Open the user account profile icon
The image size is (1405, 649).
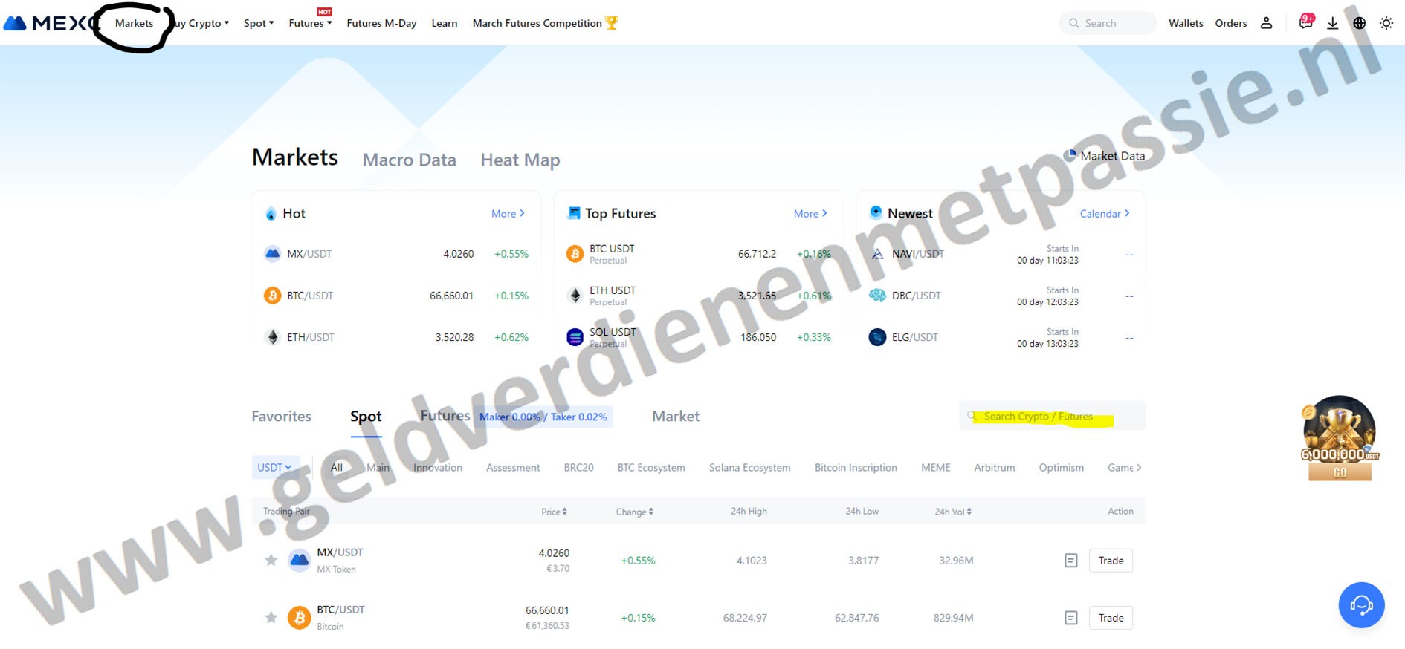click(1266, 23)
